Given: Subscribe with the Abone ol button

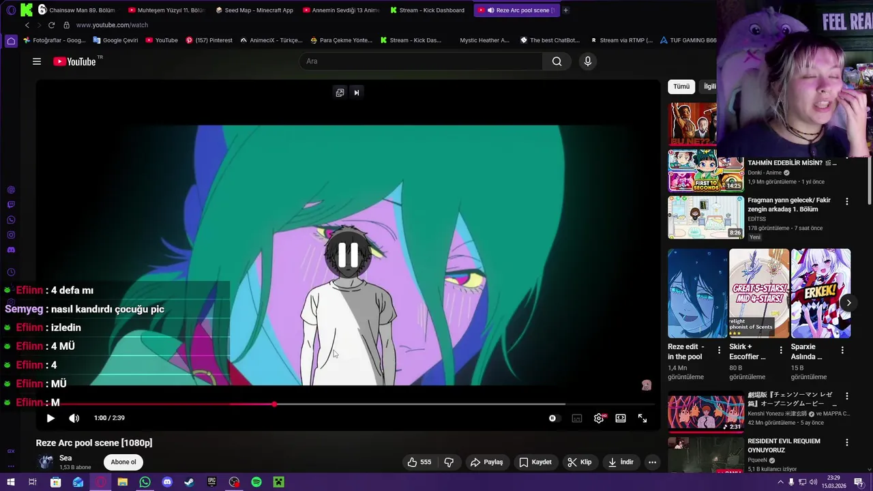Looking at the screenshot, I should pos(123,462).
